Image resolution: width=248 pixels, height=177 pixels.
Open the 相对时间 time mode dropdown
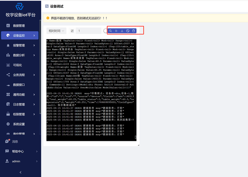pos(56,31)
